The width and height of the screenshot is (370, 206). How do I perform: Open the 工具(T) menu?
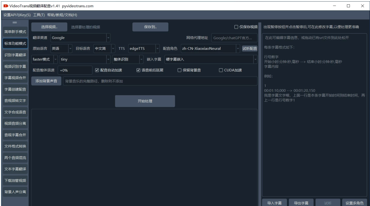pos(39,15)
